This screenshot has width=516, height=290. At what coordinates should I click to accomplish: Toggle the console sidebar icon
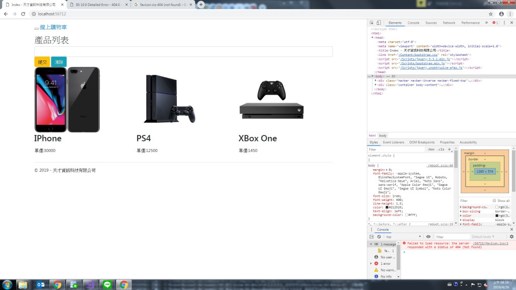[371, 237]
